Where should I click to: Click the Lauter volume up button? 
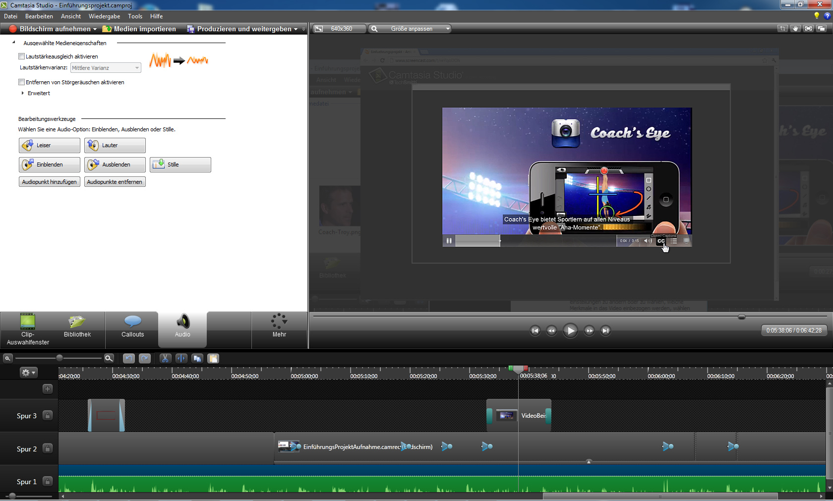click(x=115, y=145)
